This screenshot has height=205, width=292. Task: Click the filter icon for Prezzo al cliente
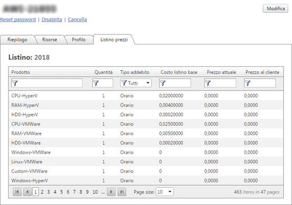247,83
